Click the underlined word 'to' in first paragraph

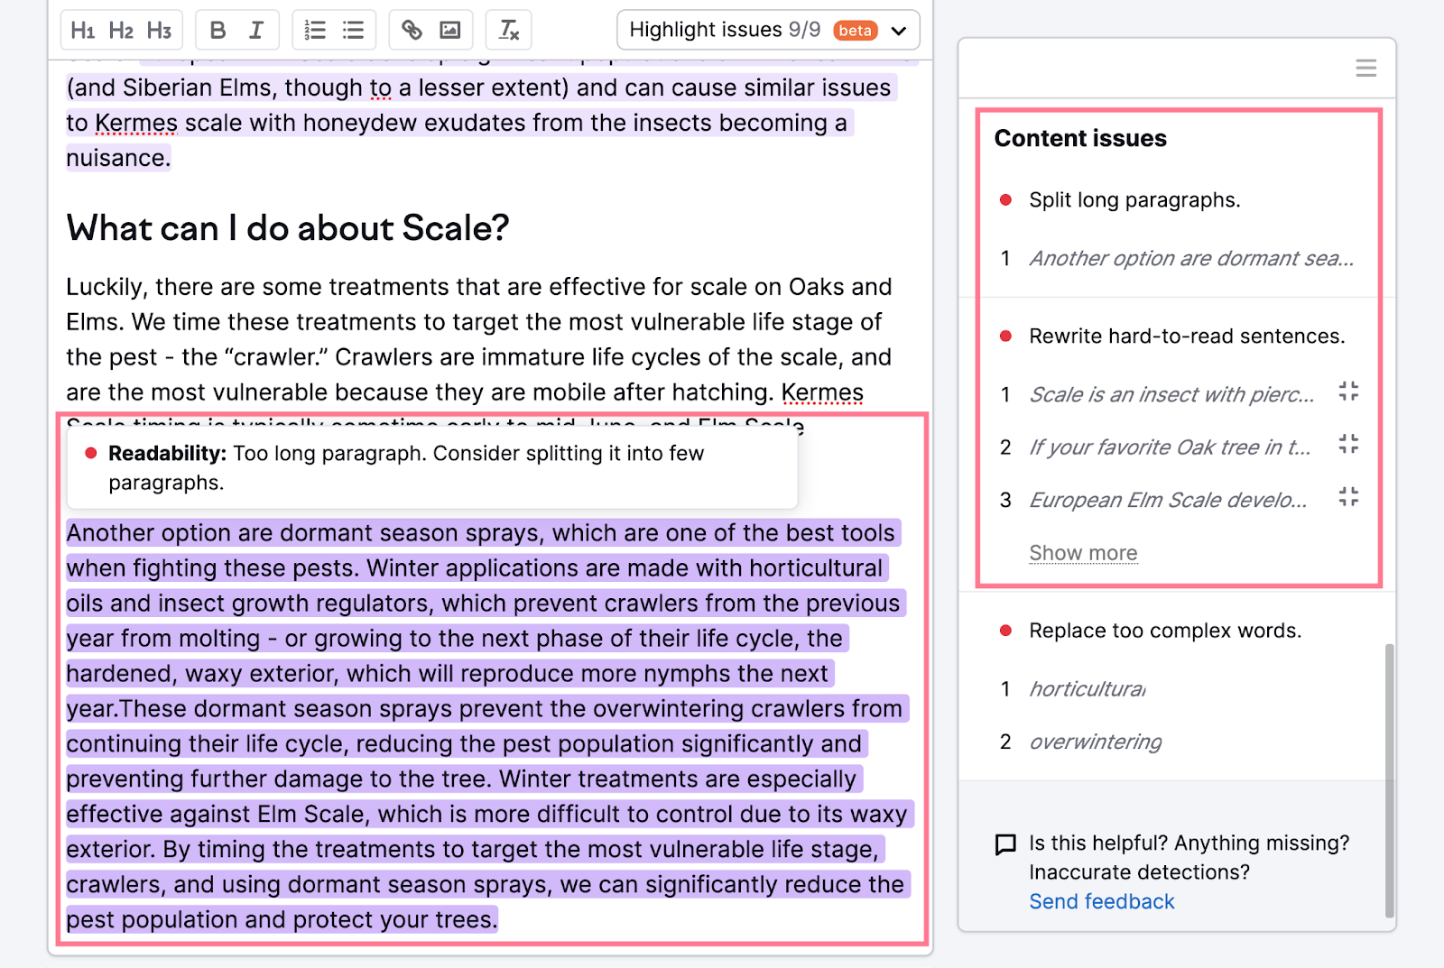(381, 88)
